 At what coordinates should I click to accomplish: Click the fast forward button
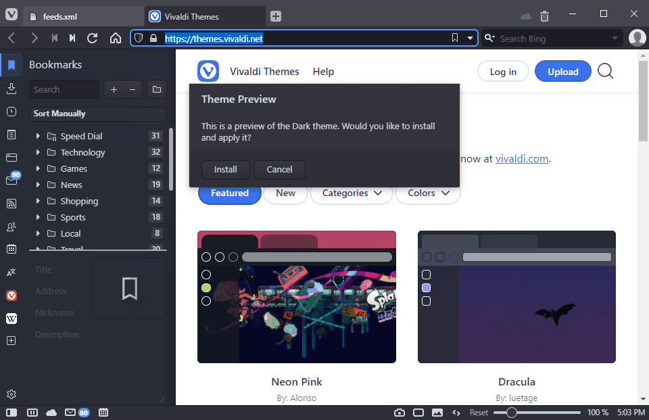pos(72,38)
